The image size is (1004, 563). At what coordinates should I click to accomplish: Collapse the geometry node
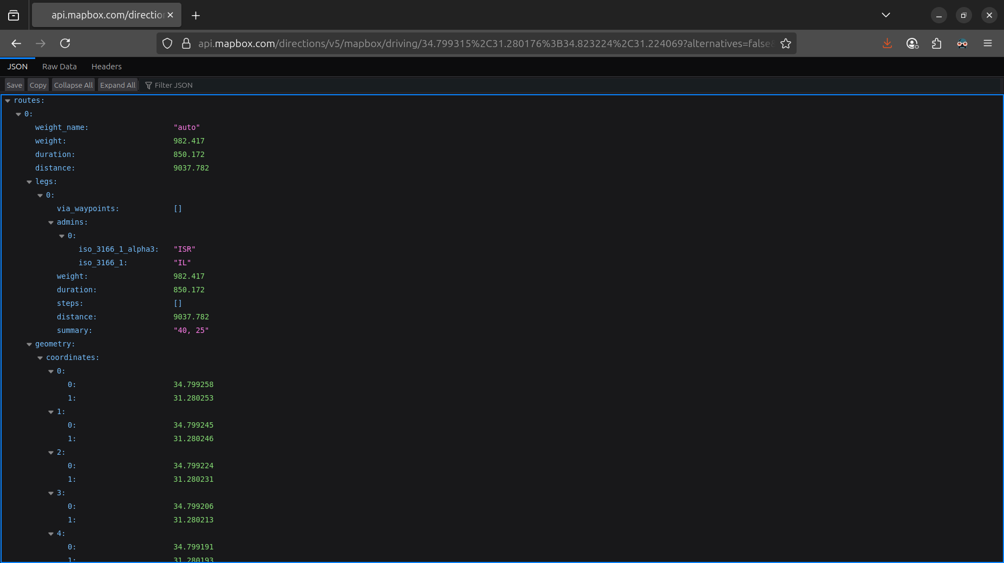[x=29, y=344]
